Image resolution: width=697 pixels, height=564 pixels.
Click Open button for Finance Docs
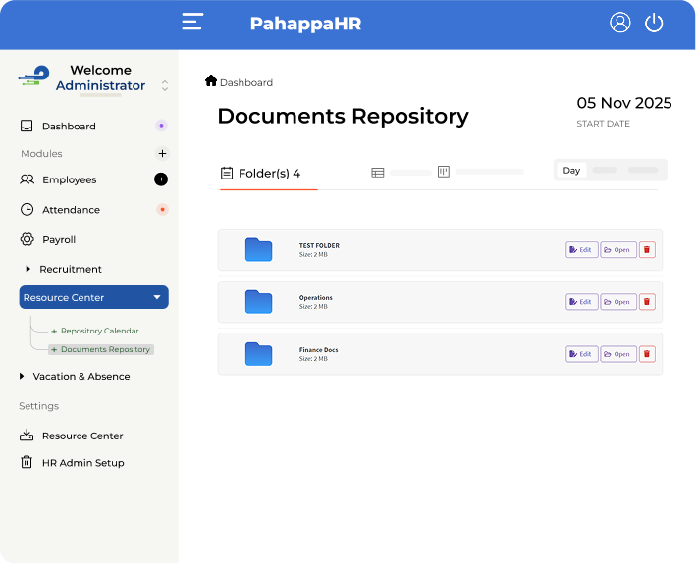(x=617, y=354)
